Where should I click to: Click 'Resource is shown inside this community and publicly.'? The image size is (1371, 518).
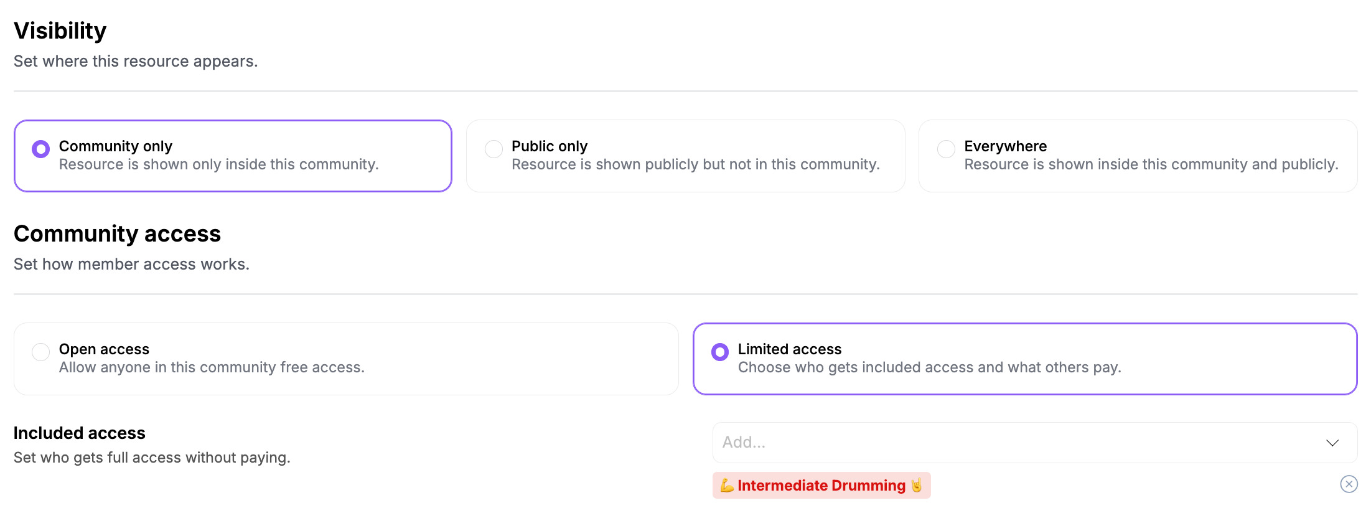pyautogui.click(x=1151, y=164)
